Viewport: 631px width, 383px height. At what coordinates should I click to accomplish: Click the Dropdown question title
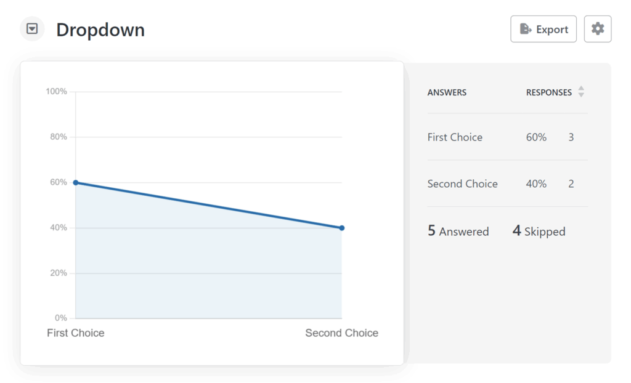coord(100,30)
